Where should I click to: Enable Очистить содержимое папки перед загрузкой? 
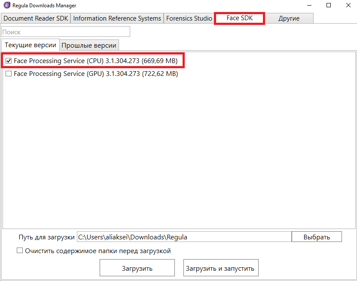[20, 251]
